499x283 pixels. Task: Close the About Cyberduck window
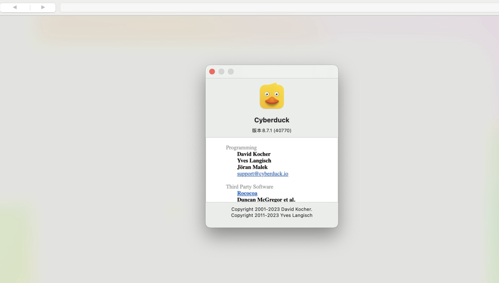(212, 72)
